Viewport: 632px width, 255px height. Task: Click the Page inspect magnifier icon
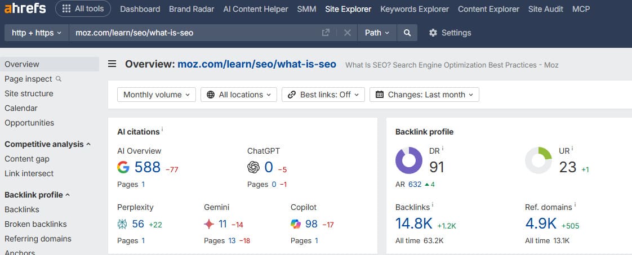59,79
